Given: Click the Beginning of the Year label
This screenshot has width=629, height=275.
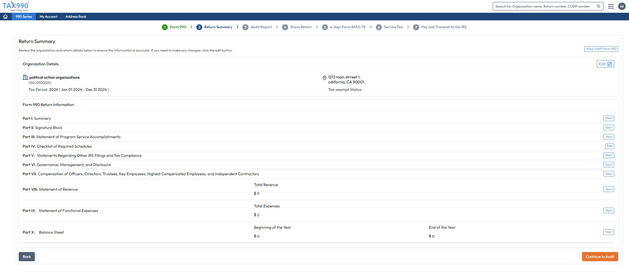Looking at the screenshot, I should point(272,227).
